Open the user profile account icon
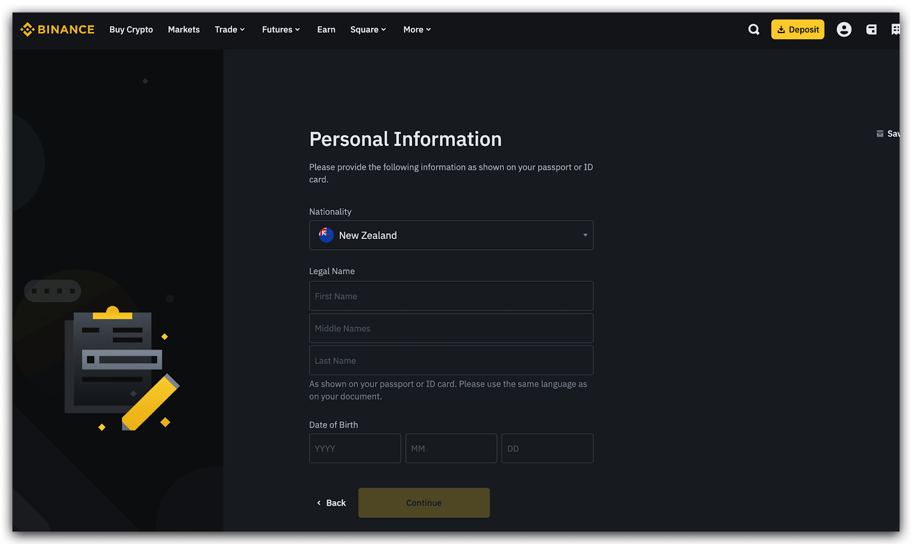 coord(844,30)
